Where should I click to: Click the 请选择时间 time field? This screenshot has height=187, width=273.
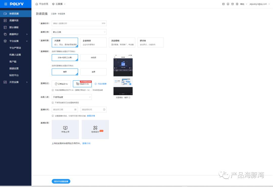click(94, 110)
